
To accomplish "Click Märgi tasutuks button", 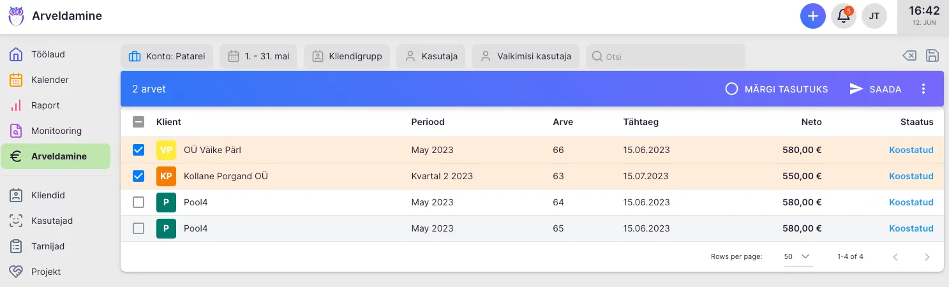I will click(x=777, y=89).
